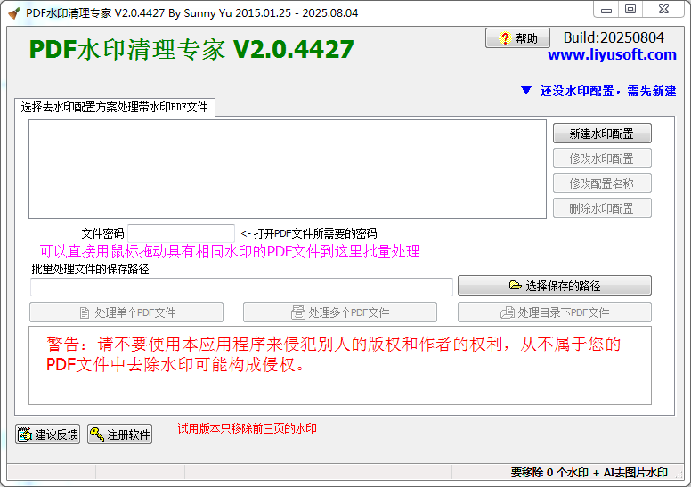Select the 选择去水印配置方案处理带水印PDF文件 tab
The height and width of the screenshot is (487, 691).
[115, 107]
